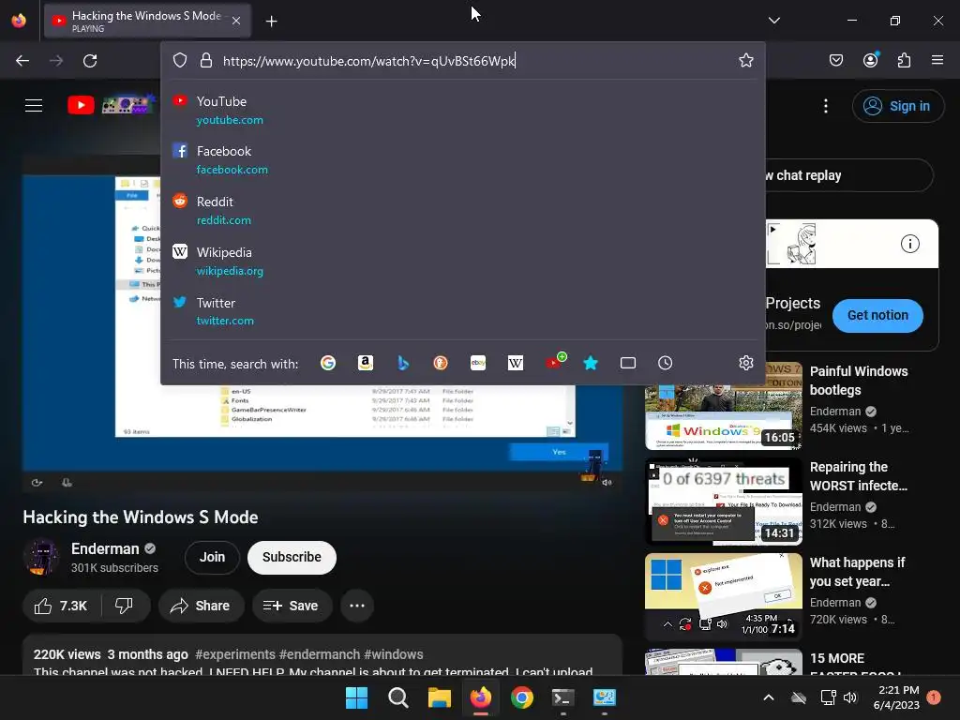Open taskbar Search
This screenshot has width=960, height=720.
click(x=397, y=697)
